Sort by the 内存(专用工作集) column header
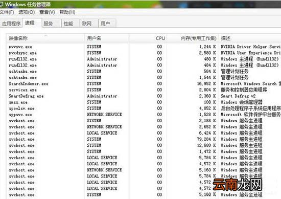The width and height of the screenshot is (281, 199). point(193,38)
